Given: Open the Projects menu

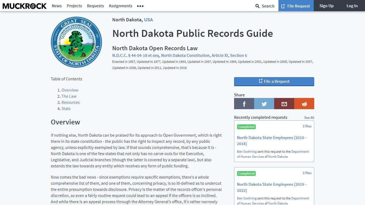Looking at the screenshot, I should point(74,6).
